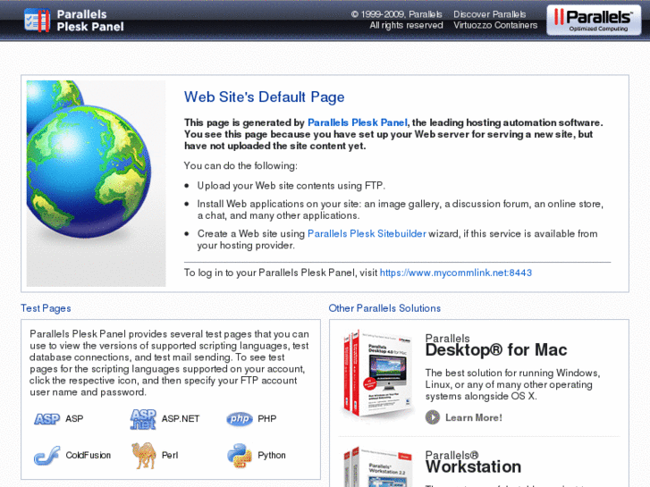
Task: Click the Web Site's Default Page heading
Action: 264,97
